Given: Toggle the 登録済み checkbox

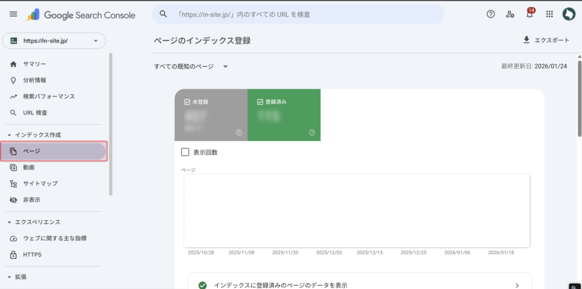Looking at the screenshot, I should pyautogui.click(x=260, y=102).
